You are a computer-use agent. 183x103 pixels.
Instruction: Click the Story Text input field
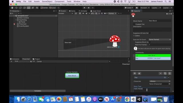152,90
